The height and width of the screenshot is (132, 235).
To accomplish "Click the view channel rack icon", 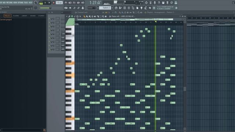I will (x=124, y=8).
